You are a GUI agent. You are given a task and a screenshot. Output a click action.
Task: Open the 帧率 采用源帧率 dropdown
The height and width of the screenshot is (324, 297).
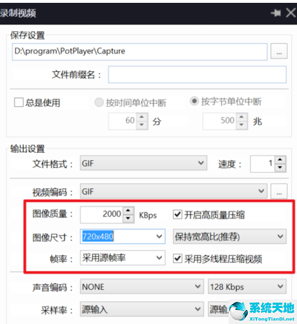[123, 258]
